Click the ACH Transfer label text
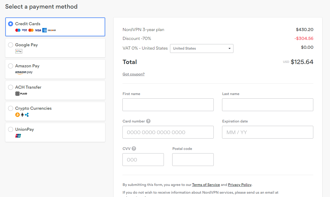The image size is (330, 197). (x=28, y=87)
